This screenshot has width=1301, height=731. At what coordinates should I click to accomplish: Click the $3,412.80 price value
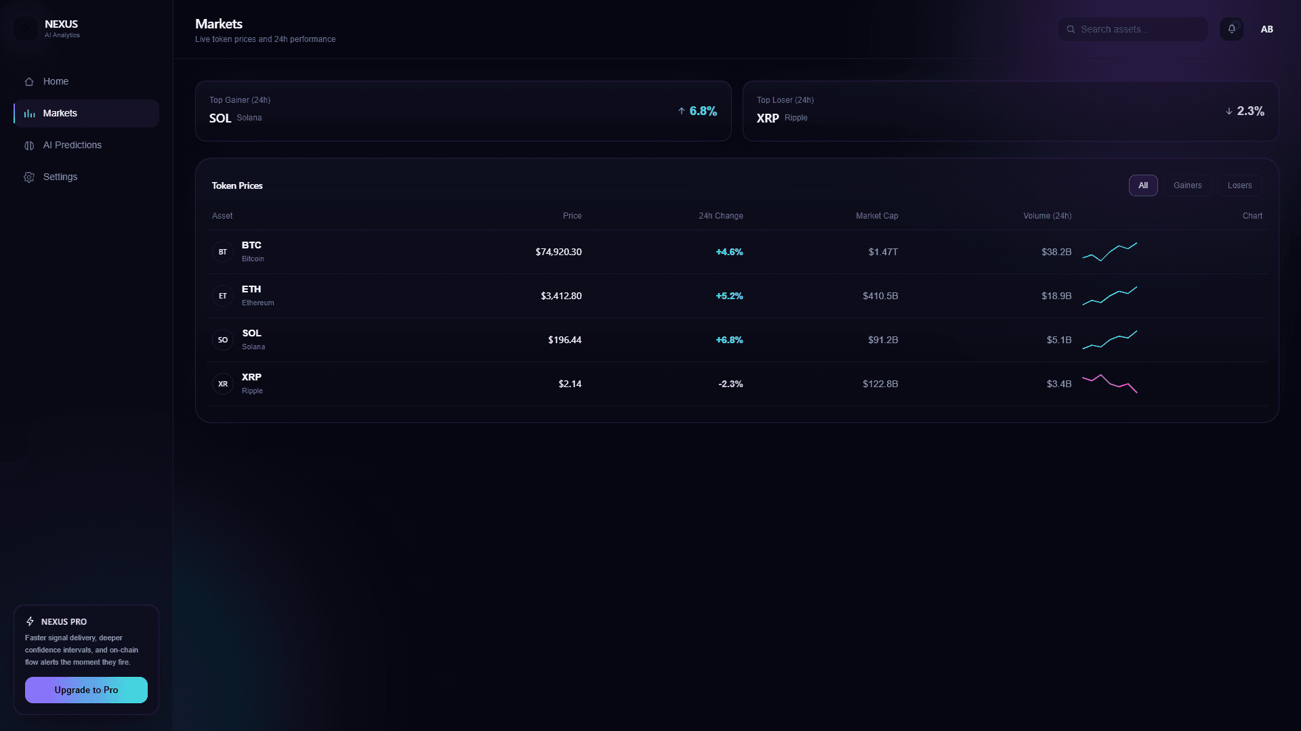pyautogui.click(x=561, y=296)
